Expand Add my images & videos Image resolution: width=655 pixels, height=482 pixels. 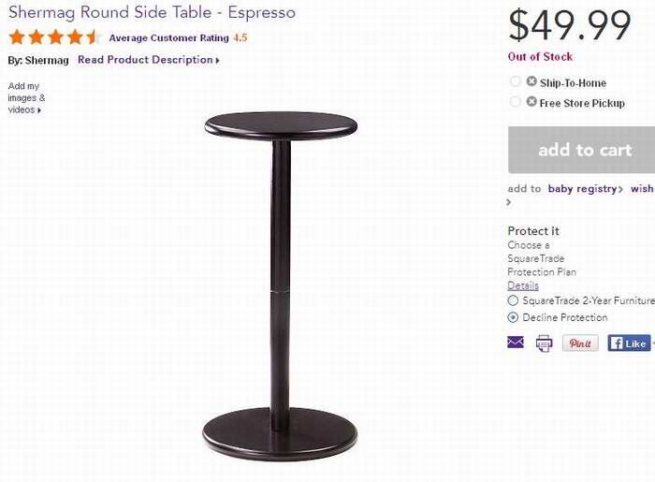pos(26,97)
